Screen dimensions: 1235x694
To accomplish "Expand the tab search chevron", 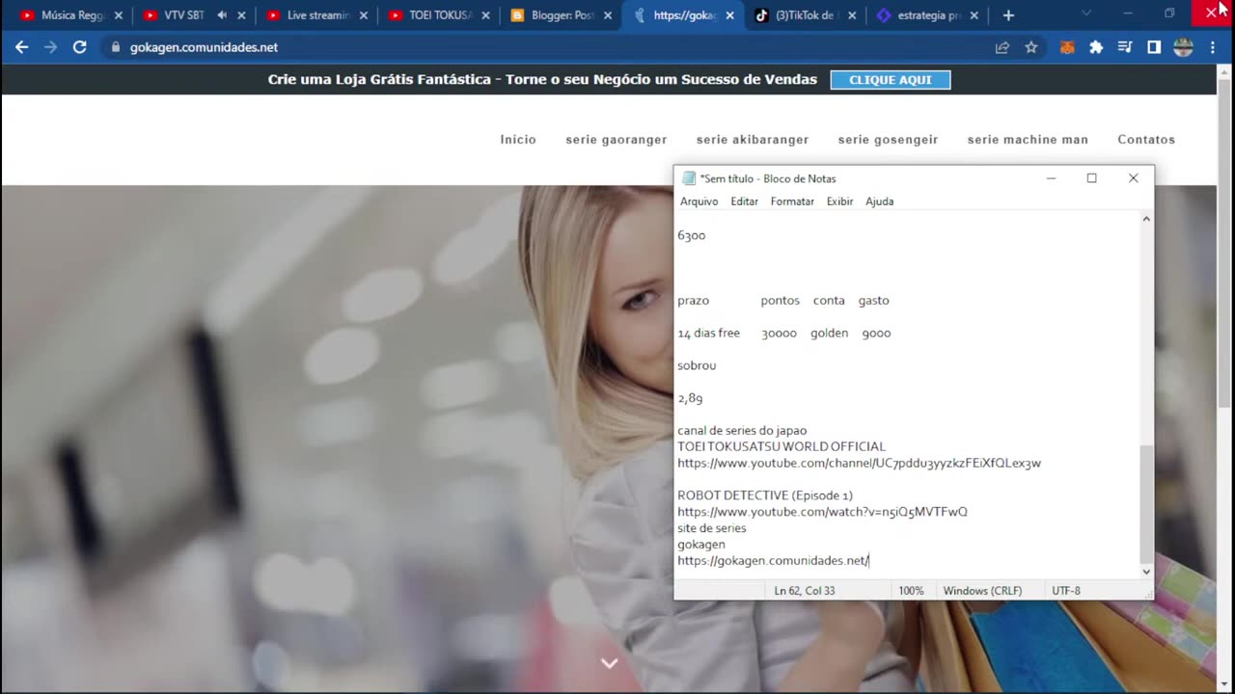I will (x=1086, y=13).
